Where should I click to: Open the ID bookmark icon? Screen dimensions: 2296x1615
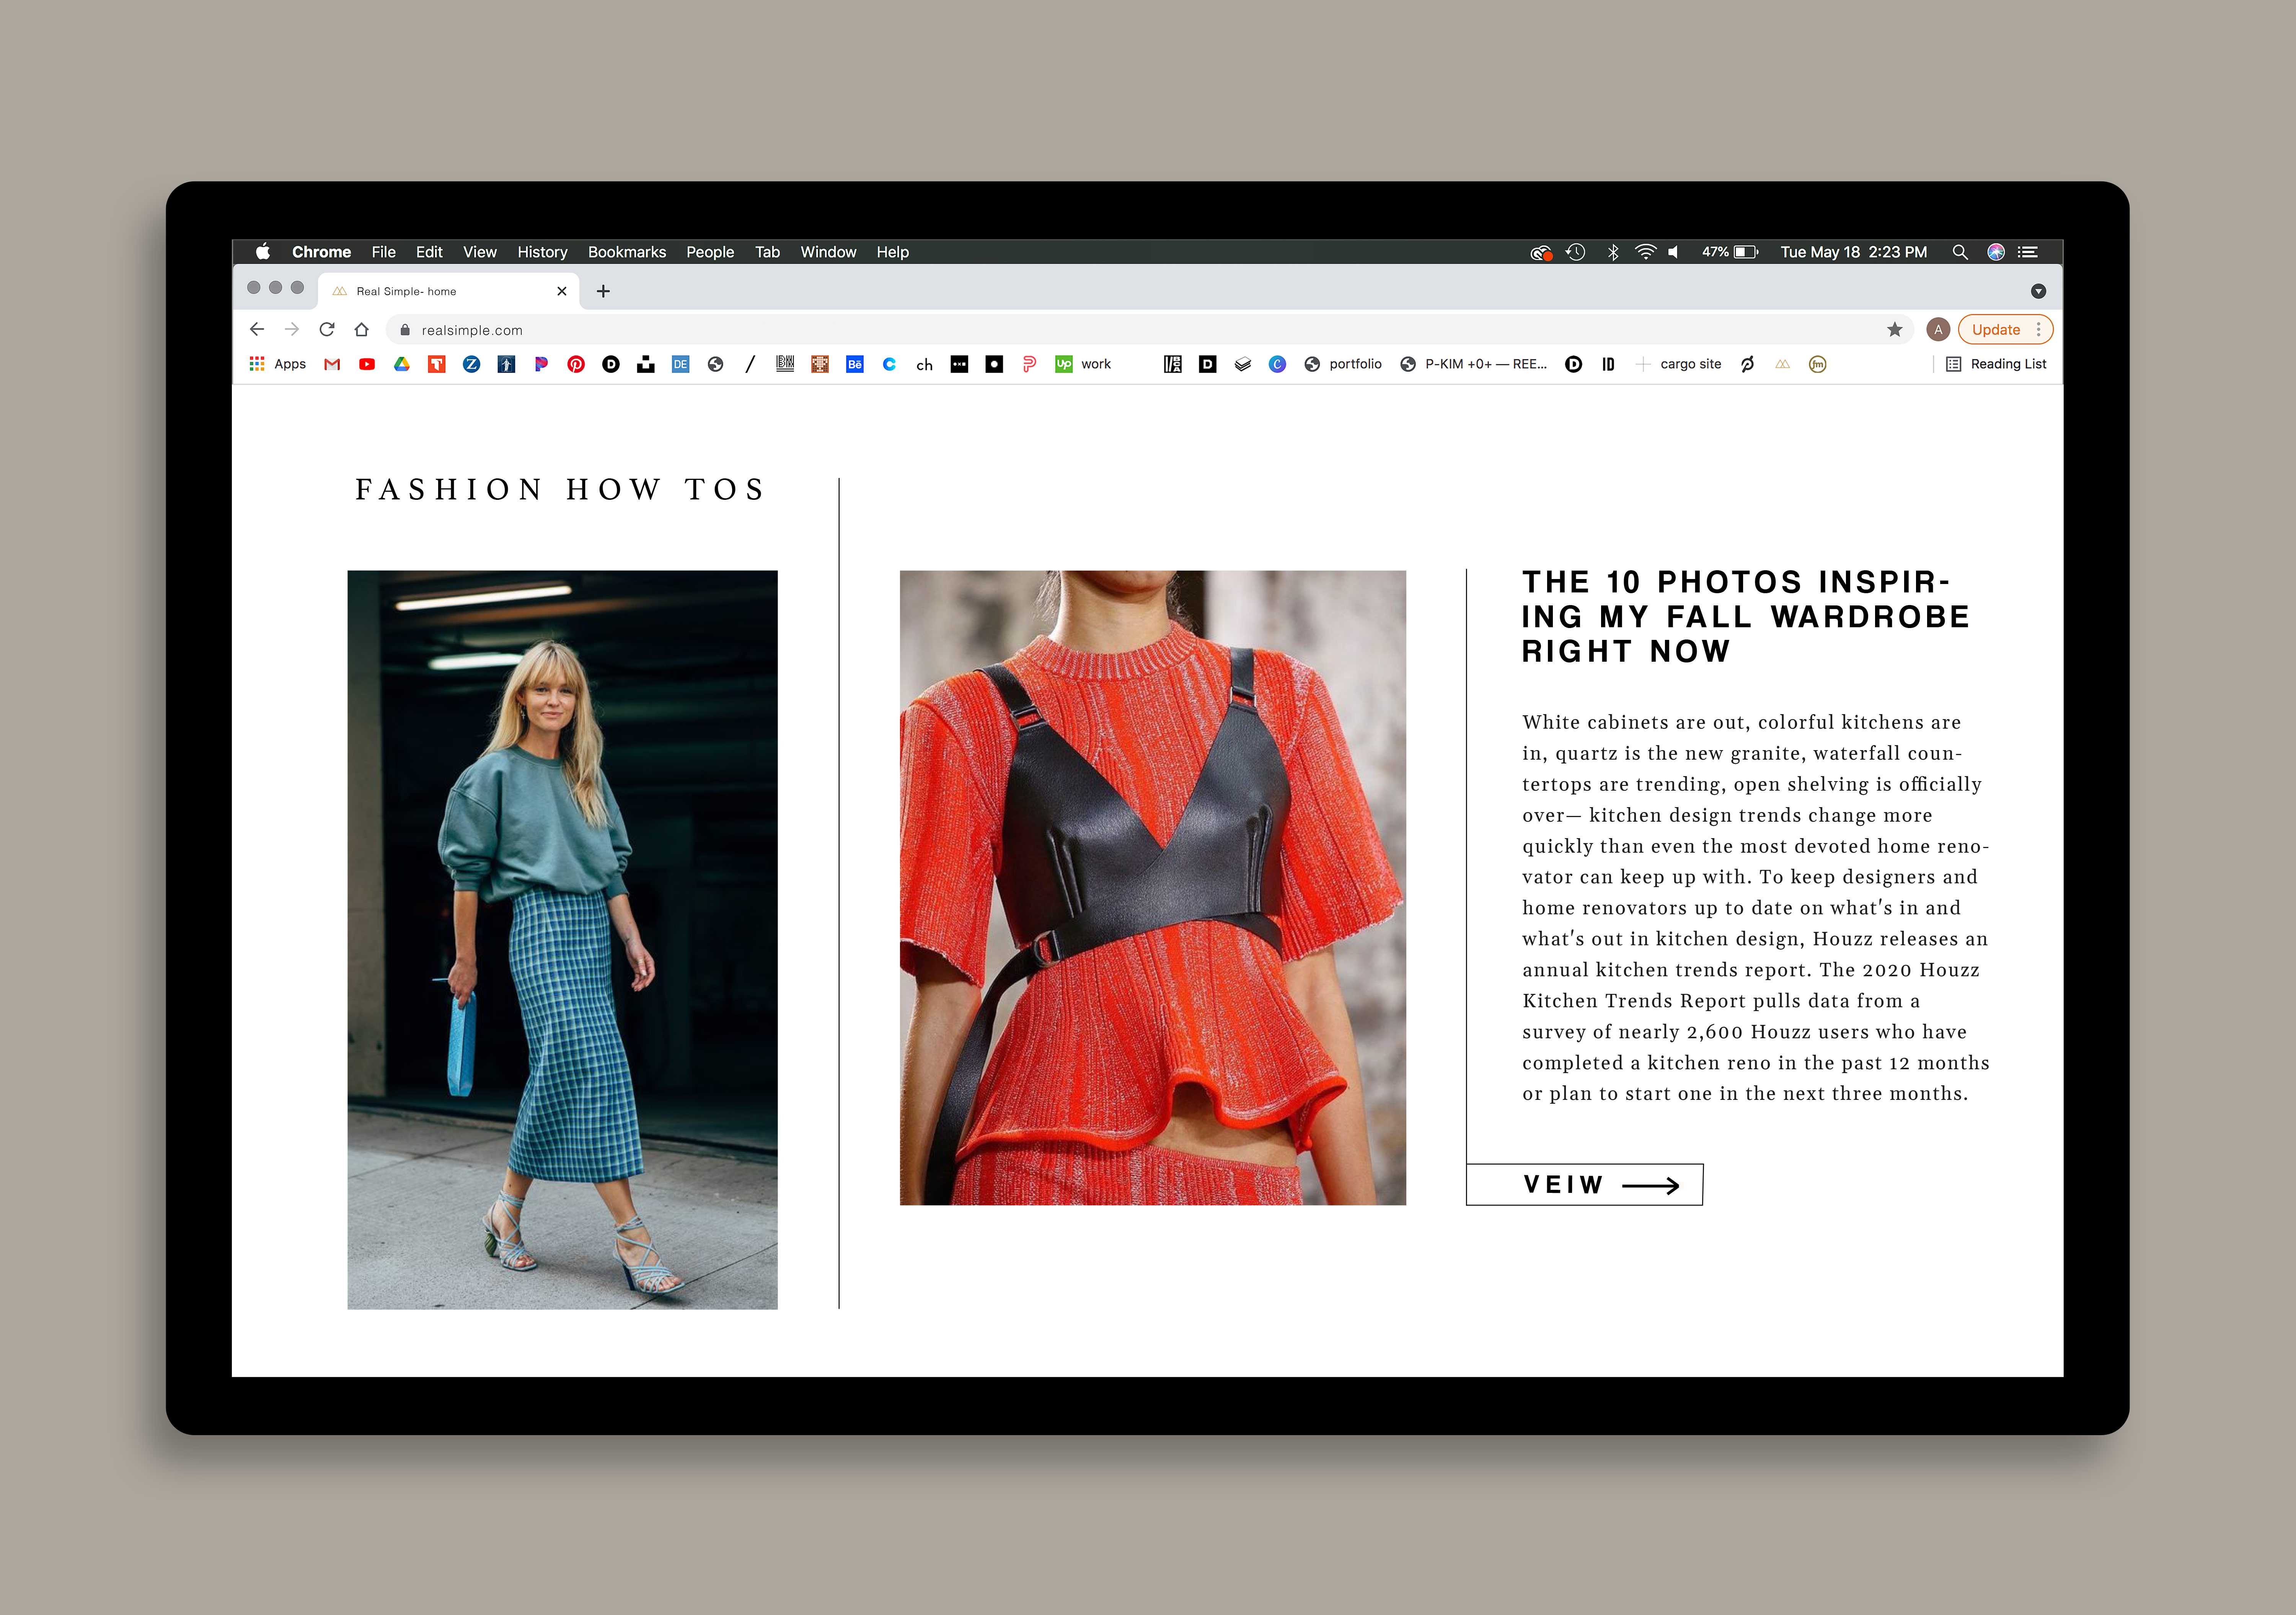point(1608,364)
